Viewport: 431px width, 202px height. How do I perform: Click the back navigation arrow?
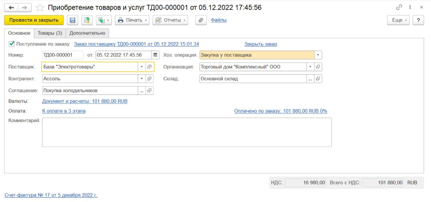coord(11,8)
